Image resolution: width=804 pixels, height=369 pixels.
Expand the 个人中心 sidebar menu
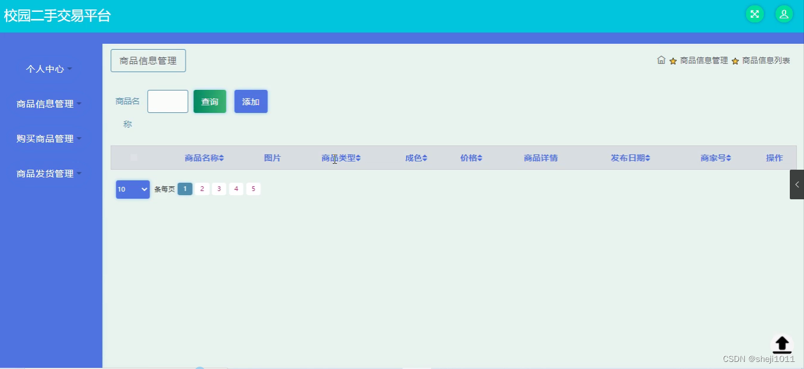tap(48, 69)
